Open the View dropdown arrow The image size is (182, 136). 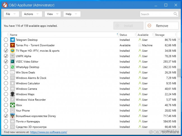pyautogui.click(x=57, y=14)
